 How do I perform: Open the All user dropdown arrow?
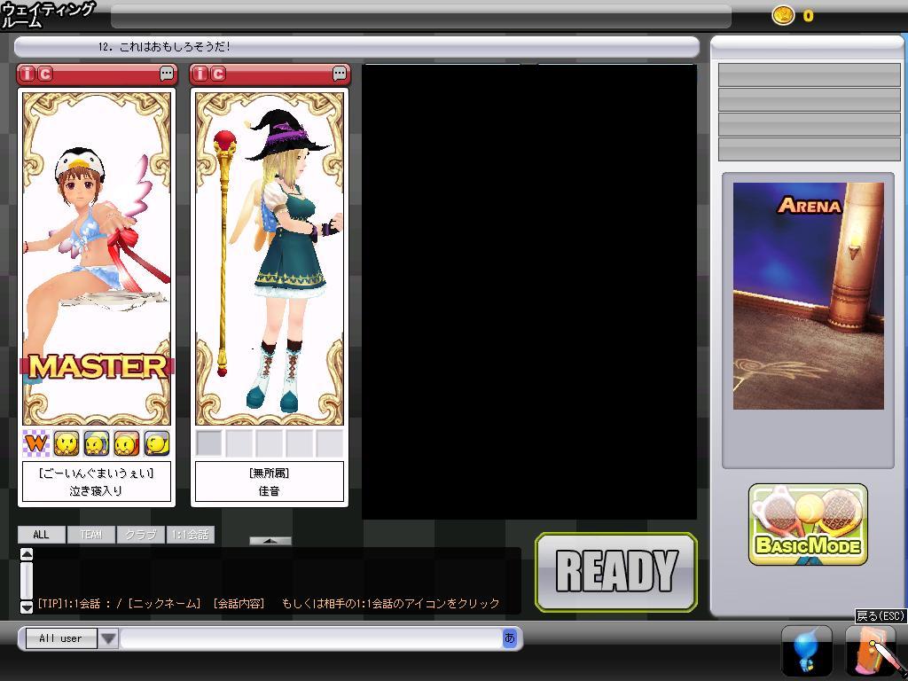click(108, 638)
